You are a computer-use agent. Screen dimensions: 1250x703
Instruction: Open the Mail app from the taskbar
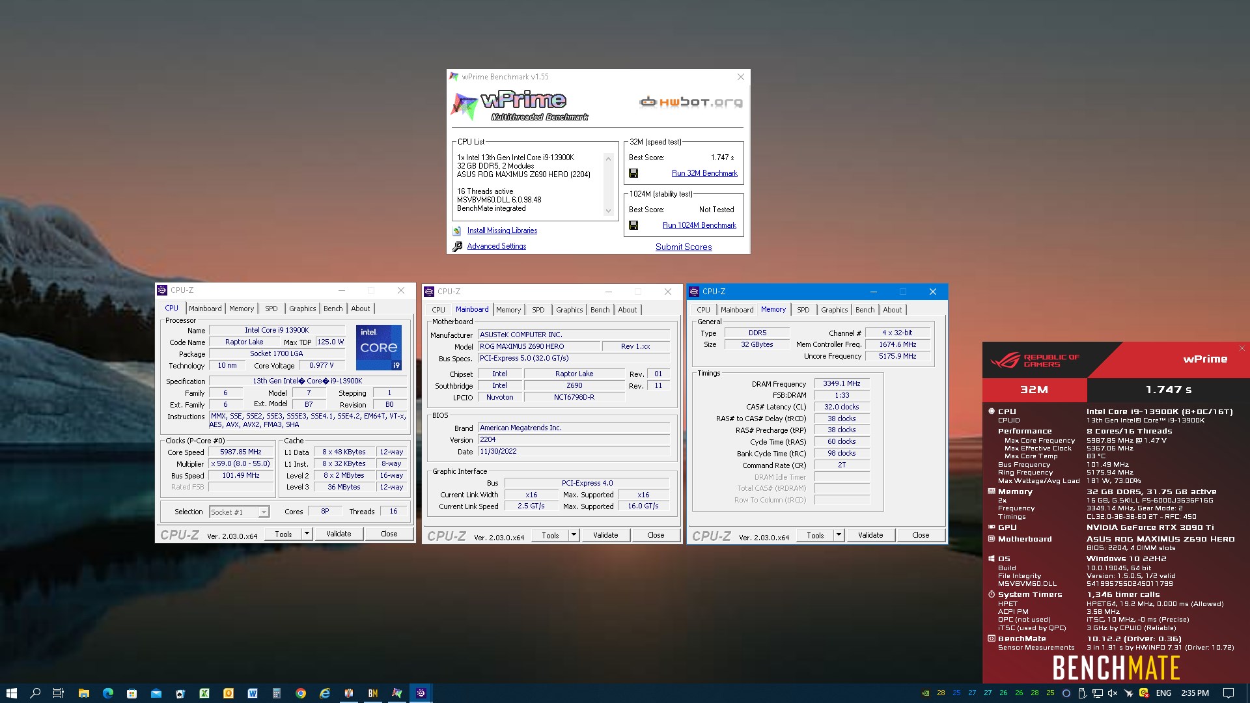pos(156,693)
